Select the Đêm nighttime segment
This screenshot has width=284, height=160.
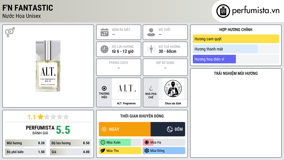(168, 129)
